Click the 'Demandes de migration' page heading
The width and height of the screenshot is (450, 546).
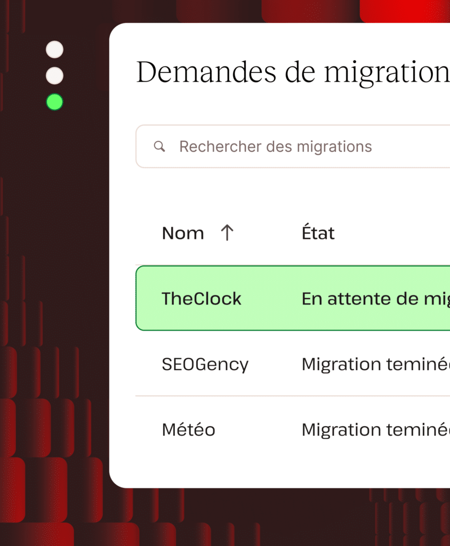pos(292,72)
